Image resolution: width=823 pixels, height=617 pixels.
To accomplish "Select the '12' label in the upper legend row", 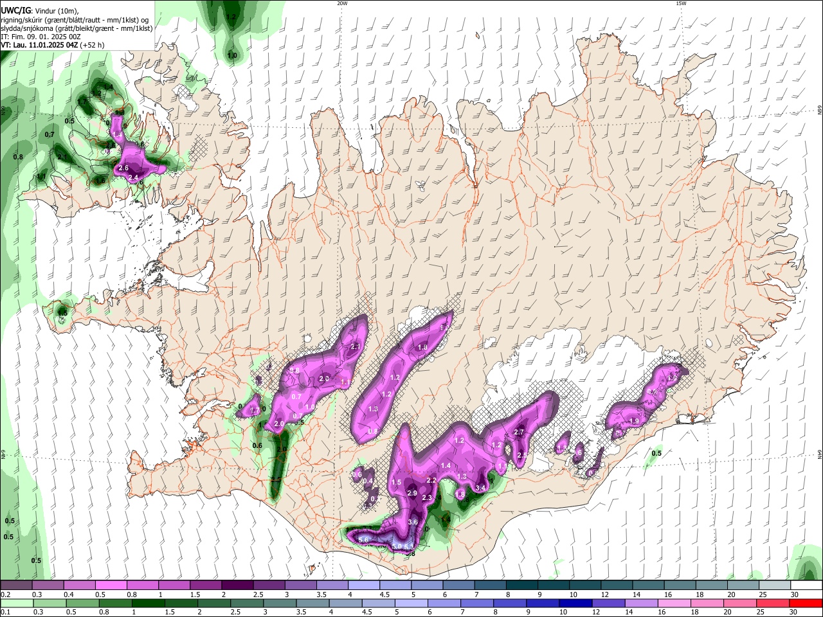I will point(605,595).
